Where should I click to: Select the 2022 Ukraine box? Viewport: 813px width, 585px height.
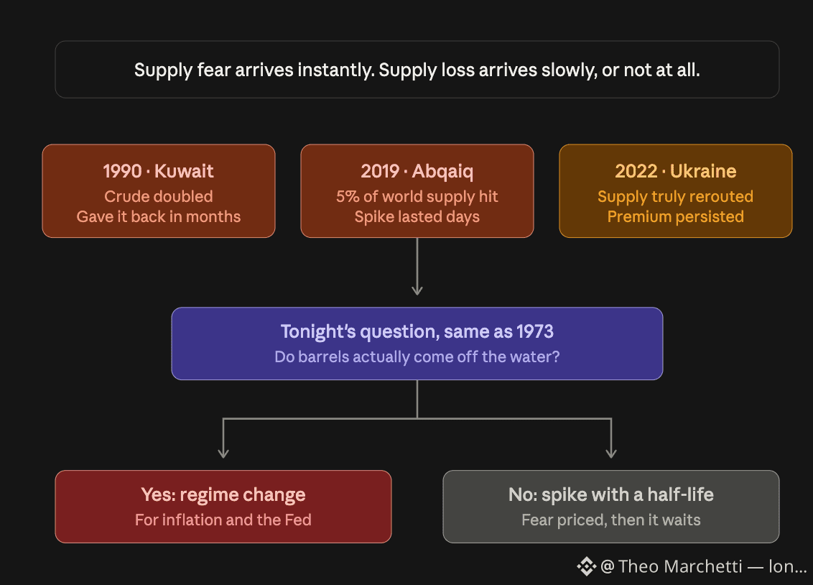(x=676, y=191)
